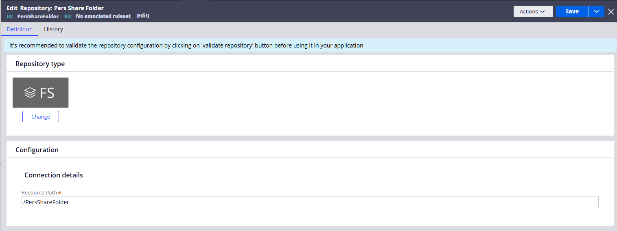The height and width of the screenshot is (231, 617).
Task: Click the Resource Path field label
Action: [x=39, y=192]
